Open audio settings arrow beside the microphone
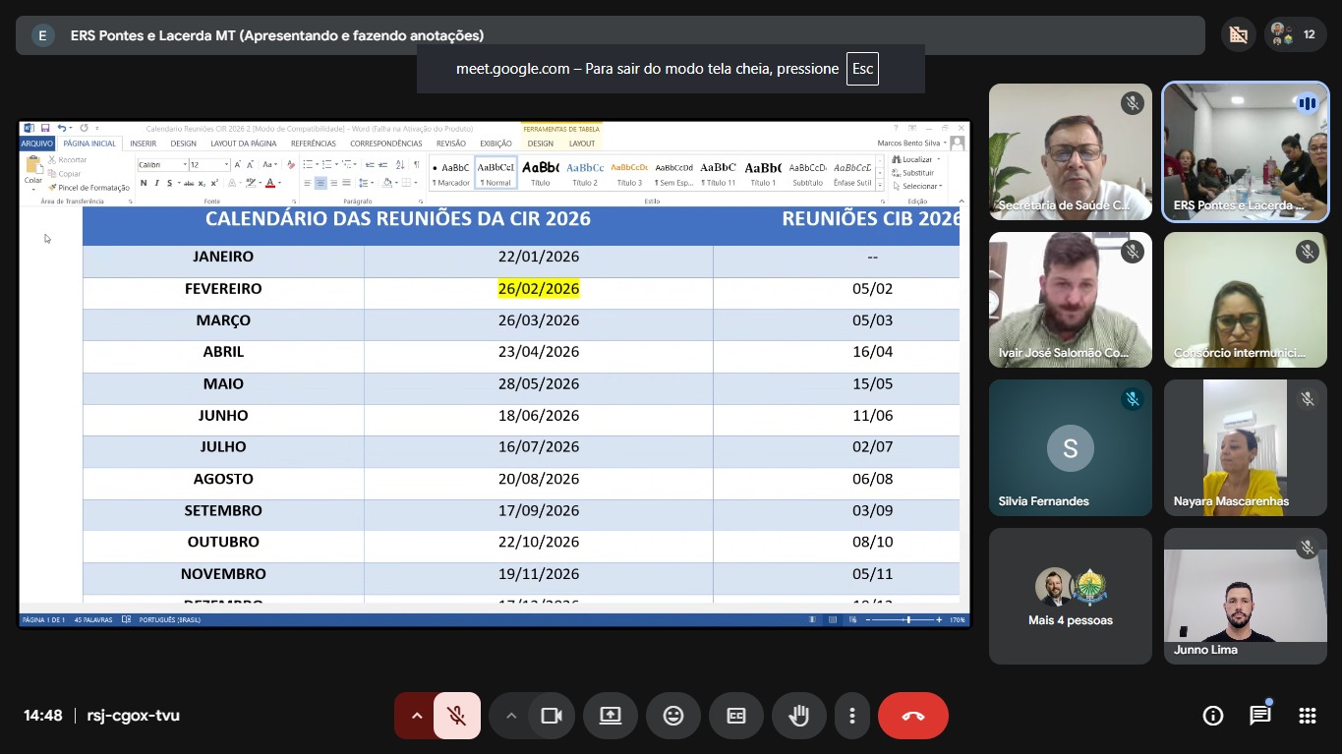This screenshot has height=754, width=1342. (x=416, y=716)
